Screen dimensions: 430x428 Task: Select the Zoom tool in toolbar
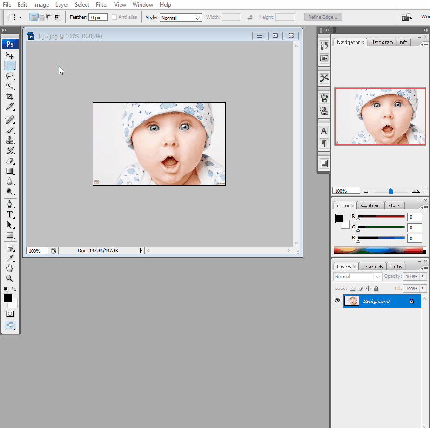(x=10, y=278)
